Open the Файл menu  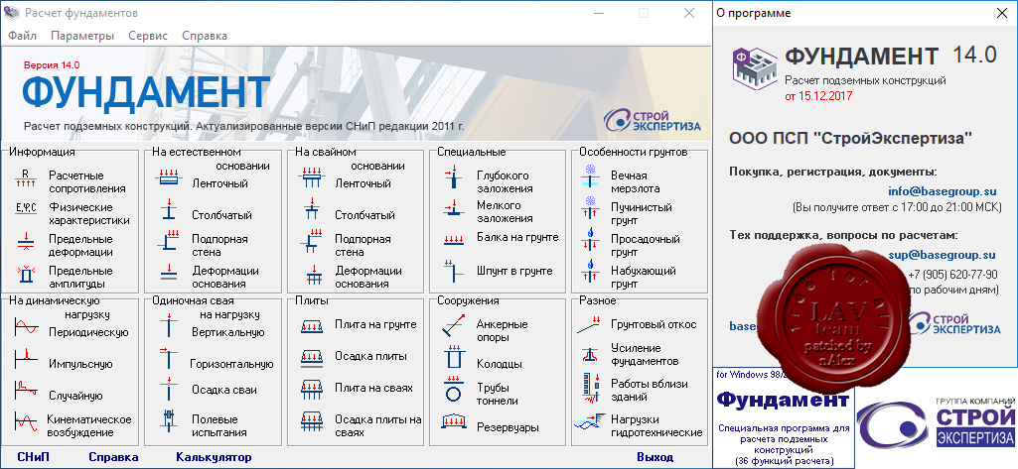22,36
